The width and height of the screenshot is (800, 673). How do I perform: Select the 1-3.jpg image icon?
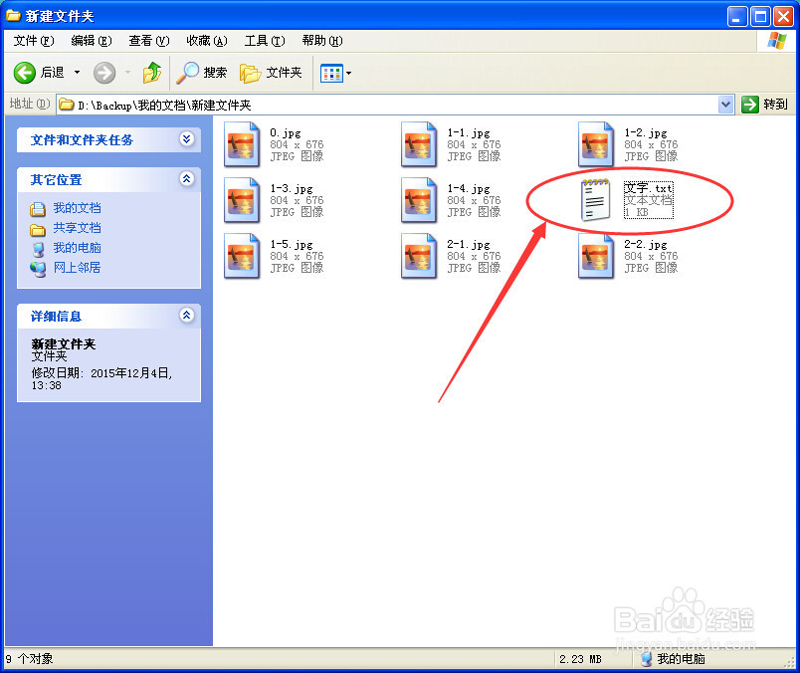tap(242, 200)
